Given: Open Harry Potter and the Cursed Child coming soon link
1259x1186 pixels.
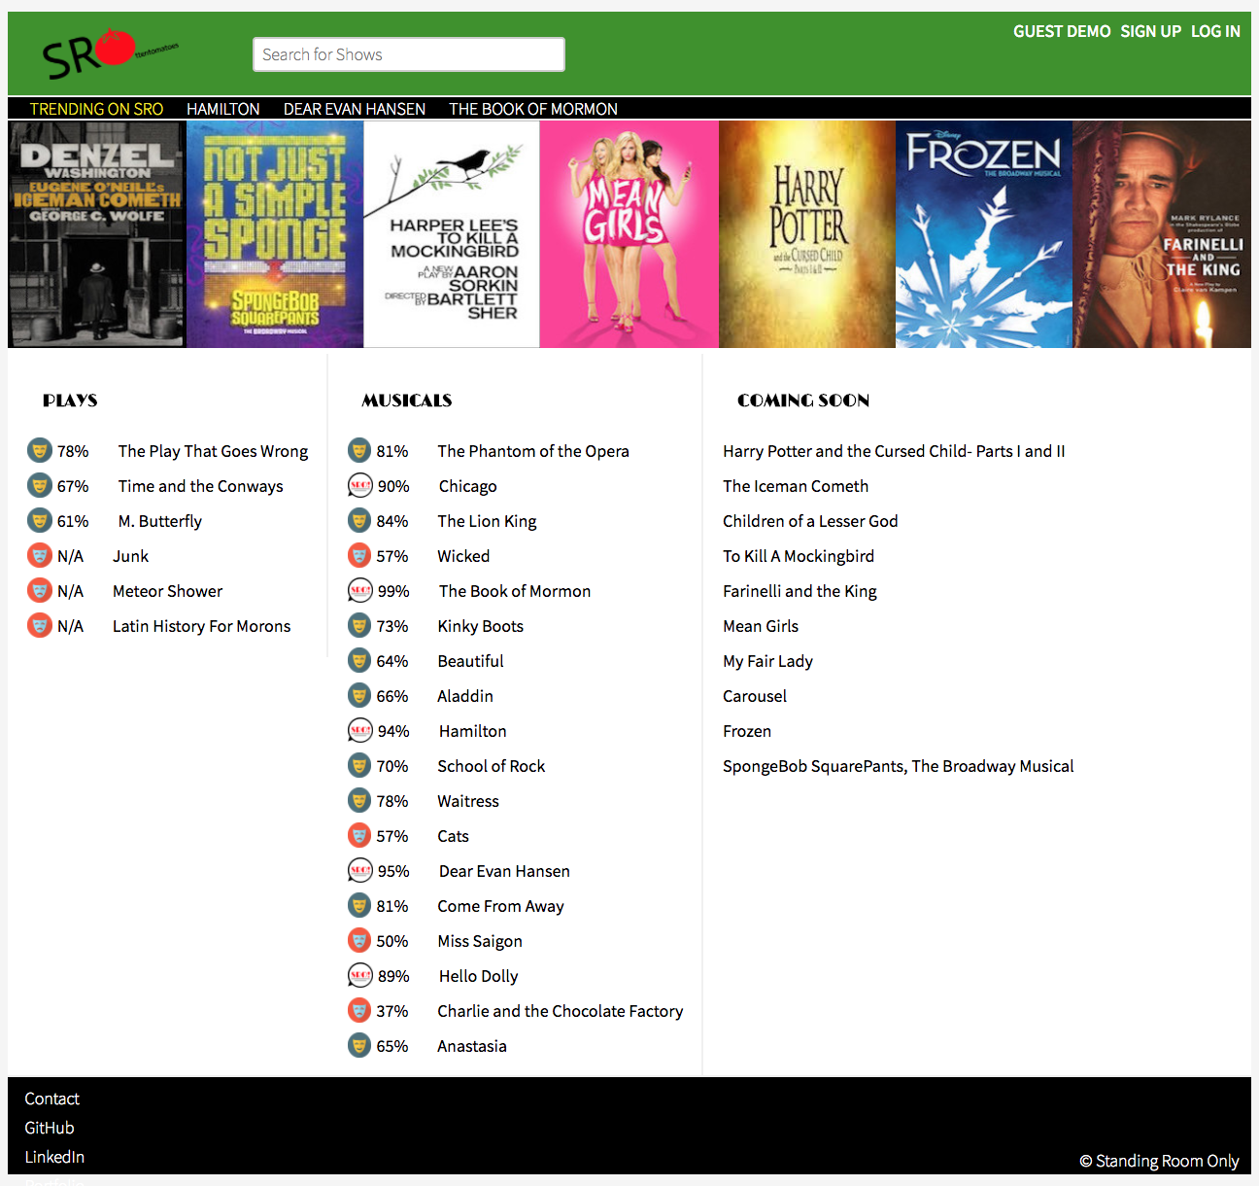Looking at the screenshot, I should (894, 451).
